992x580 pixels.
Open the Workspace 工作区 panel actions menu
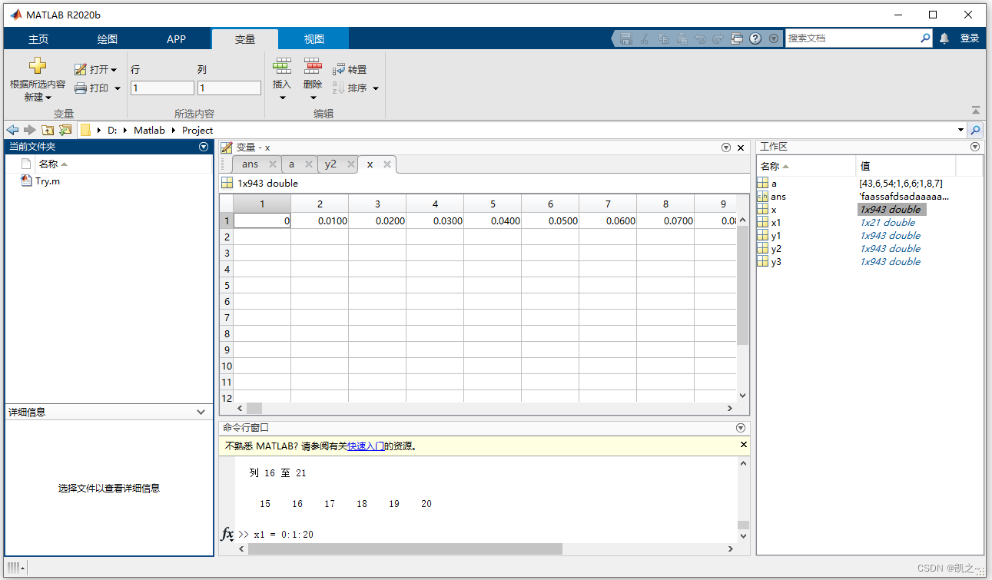click(x=975, y=147)
